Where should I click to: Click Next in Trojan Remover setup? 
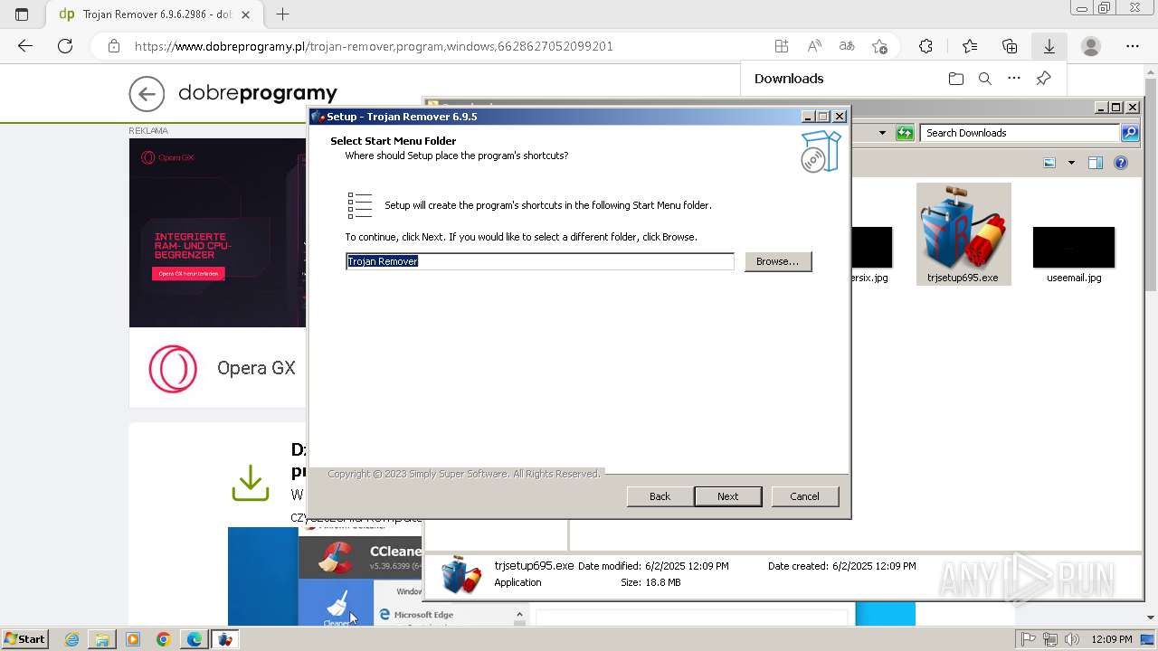pyautogui.click(x=727, y=496)
